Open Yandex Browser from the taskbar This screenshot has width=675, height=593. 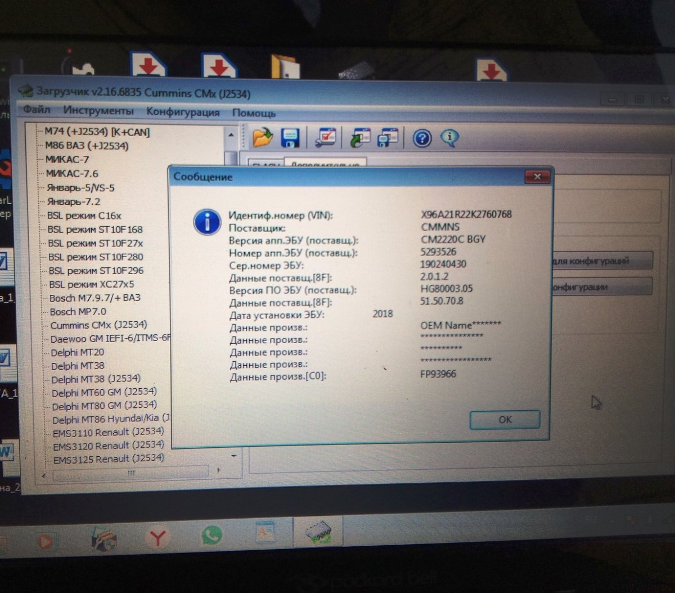[158, 538]
